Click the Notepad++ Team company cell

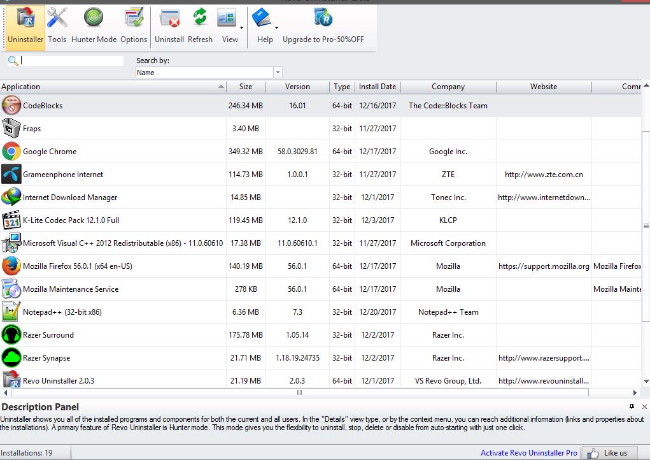coord(448,312)
